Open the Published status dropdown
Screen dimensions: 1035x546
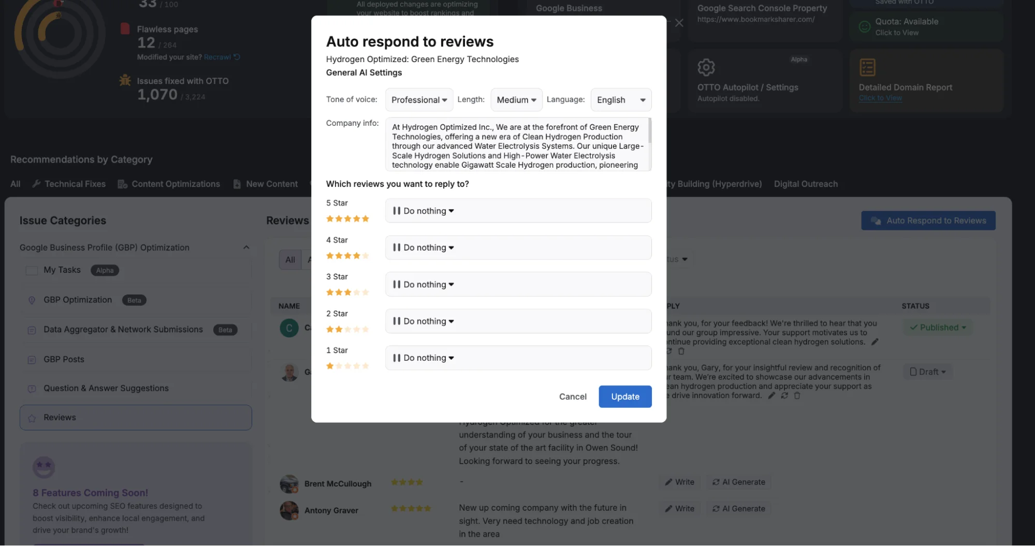938,327
